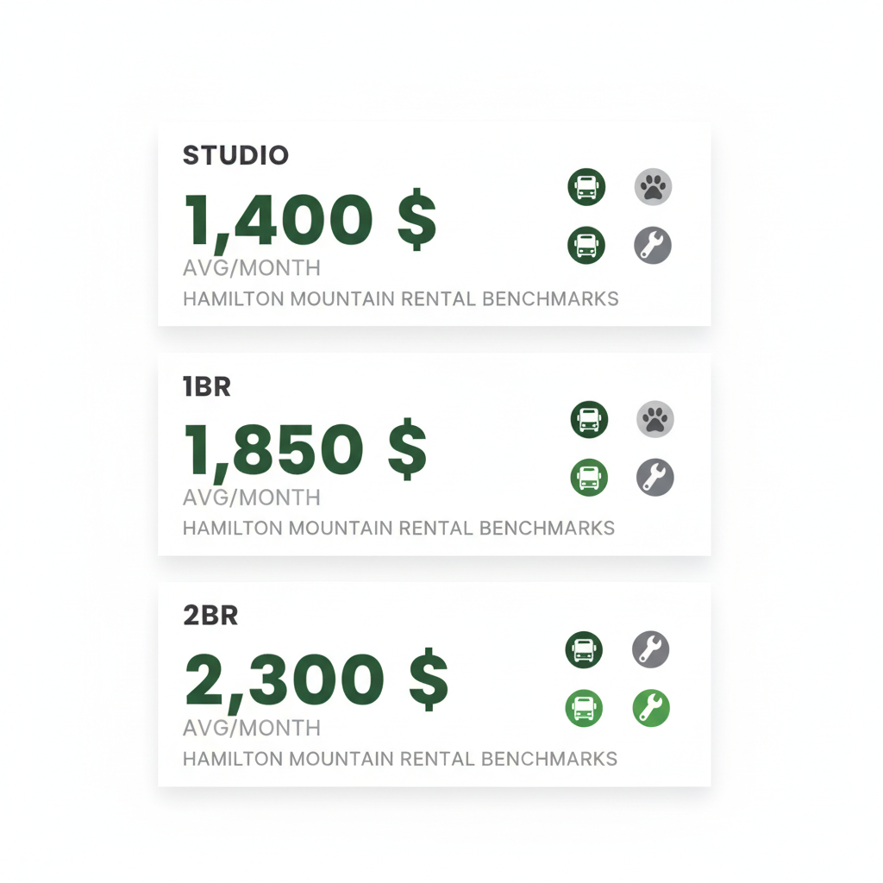This screenshot has height=883, width=883.
Task: Open the 1BR card heading
Action: (x=207, y=387)
